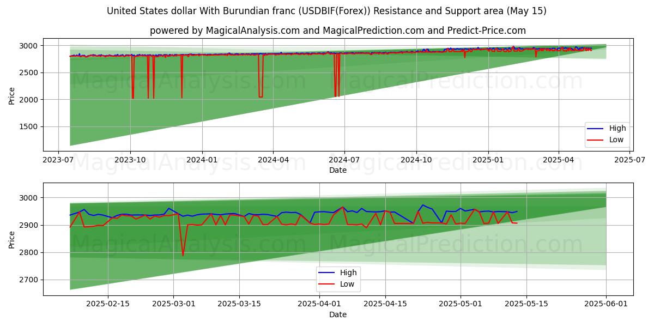The image size is (654, 327).
Task: Click the '2025-06-01' date tick
Action: [605, 304]
